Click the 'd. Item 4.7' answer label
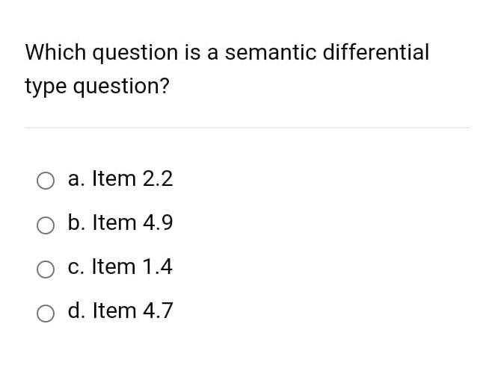Screen dimensions: 498x374 coord(120,311)
